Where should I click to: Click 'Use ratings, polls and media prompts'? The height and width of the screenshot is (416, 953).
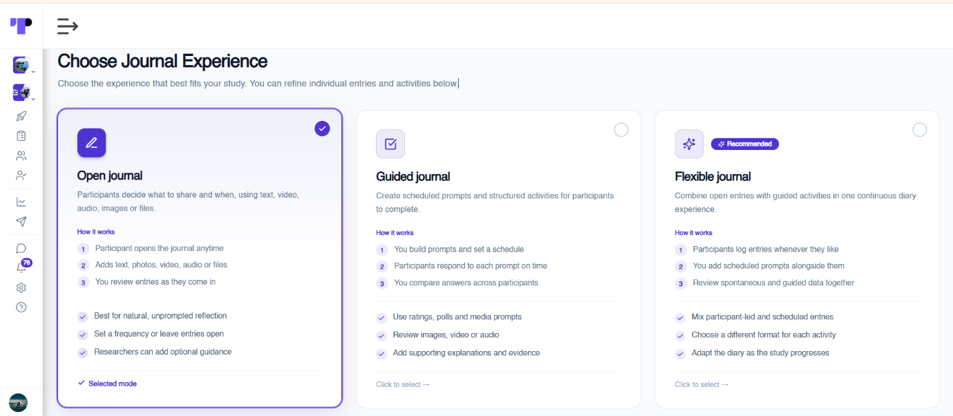point(457,317)
